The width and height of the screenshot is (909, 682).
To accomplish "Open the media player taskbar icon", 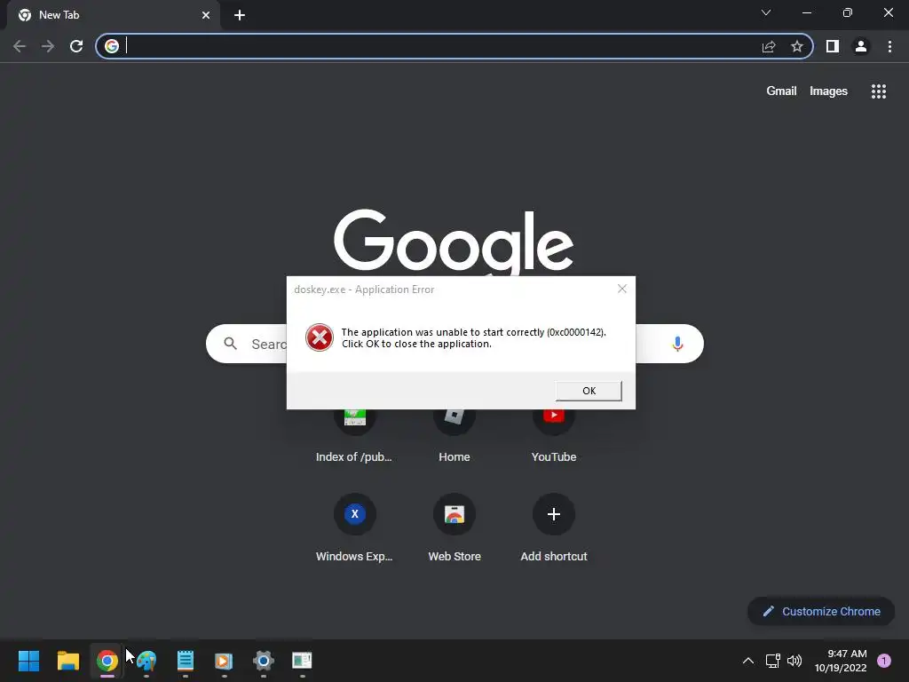I will (224, 661).
